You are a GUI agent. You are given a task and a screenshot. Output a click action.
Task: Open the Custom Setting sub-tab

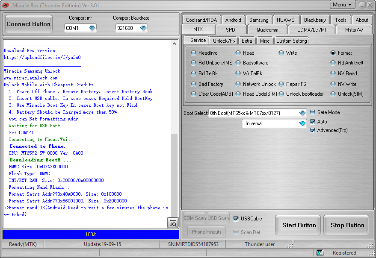pos(291,41)
